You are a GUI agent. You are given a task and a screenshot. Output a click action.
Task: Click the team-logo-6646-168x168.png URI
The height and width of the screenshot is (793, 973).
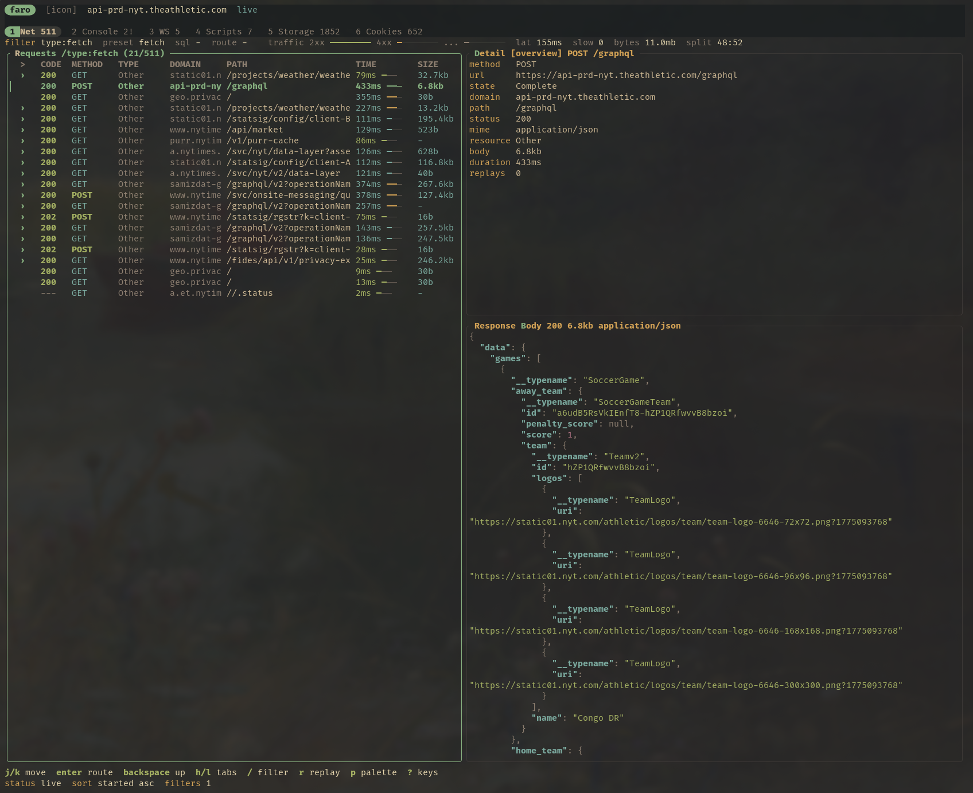pyautogui.click(x=686, y=631)
